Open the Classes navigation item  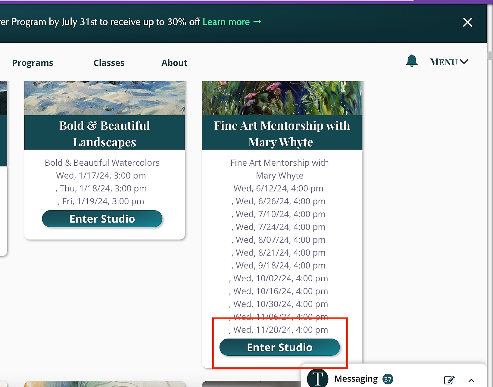109,63
